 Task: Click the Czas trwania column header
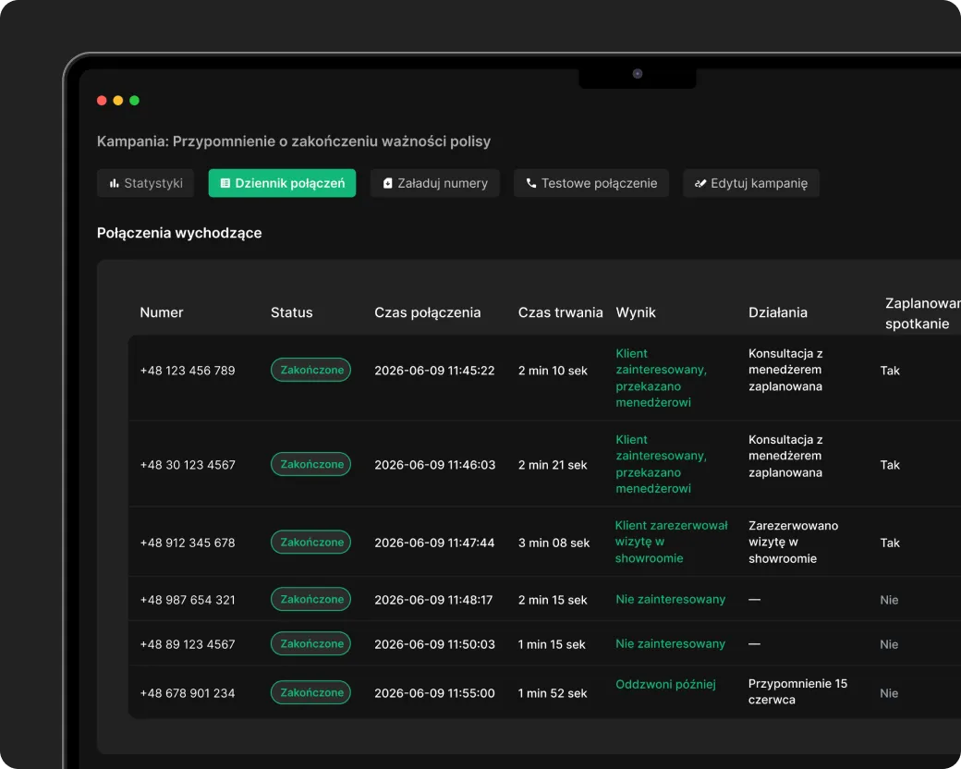(561, 312)
